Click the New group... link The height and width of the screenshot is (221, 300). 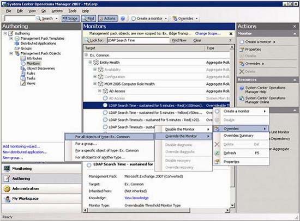point(13,158)
